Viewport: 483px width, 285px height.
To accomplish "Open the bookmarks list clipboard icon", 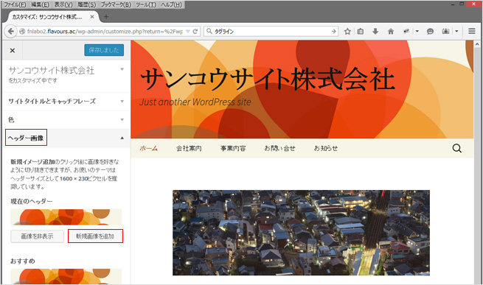I will point(361,32).
